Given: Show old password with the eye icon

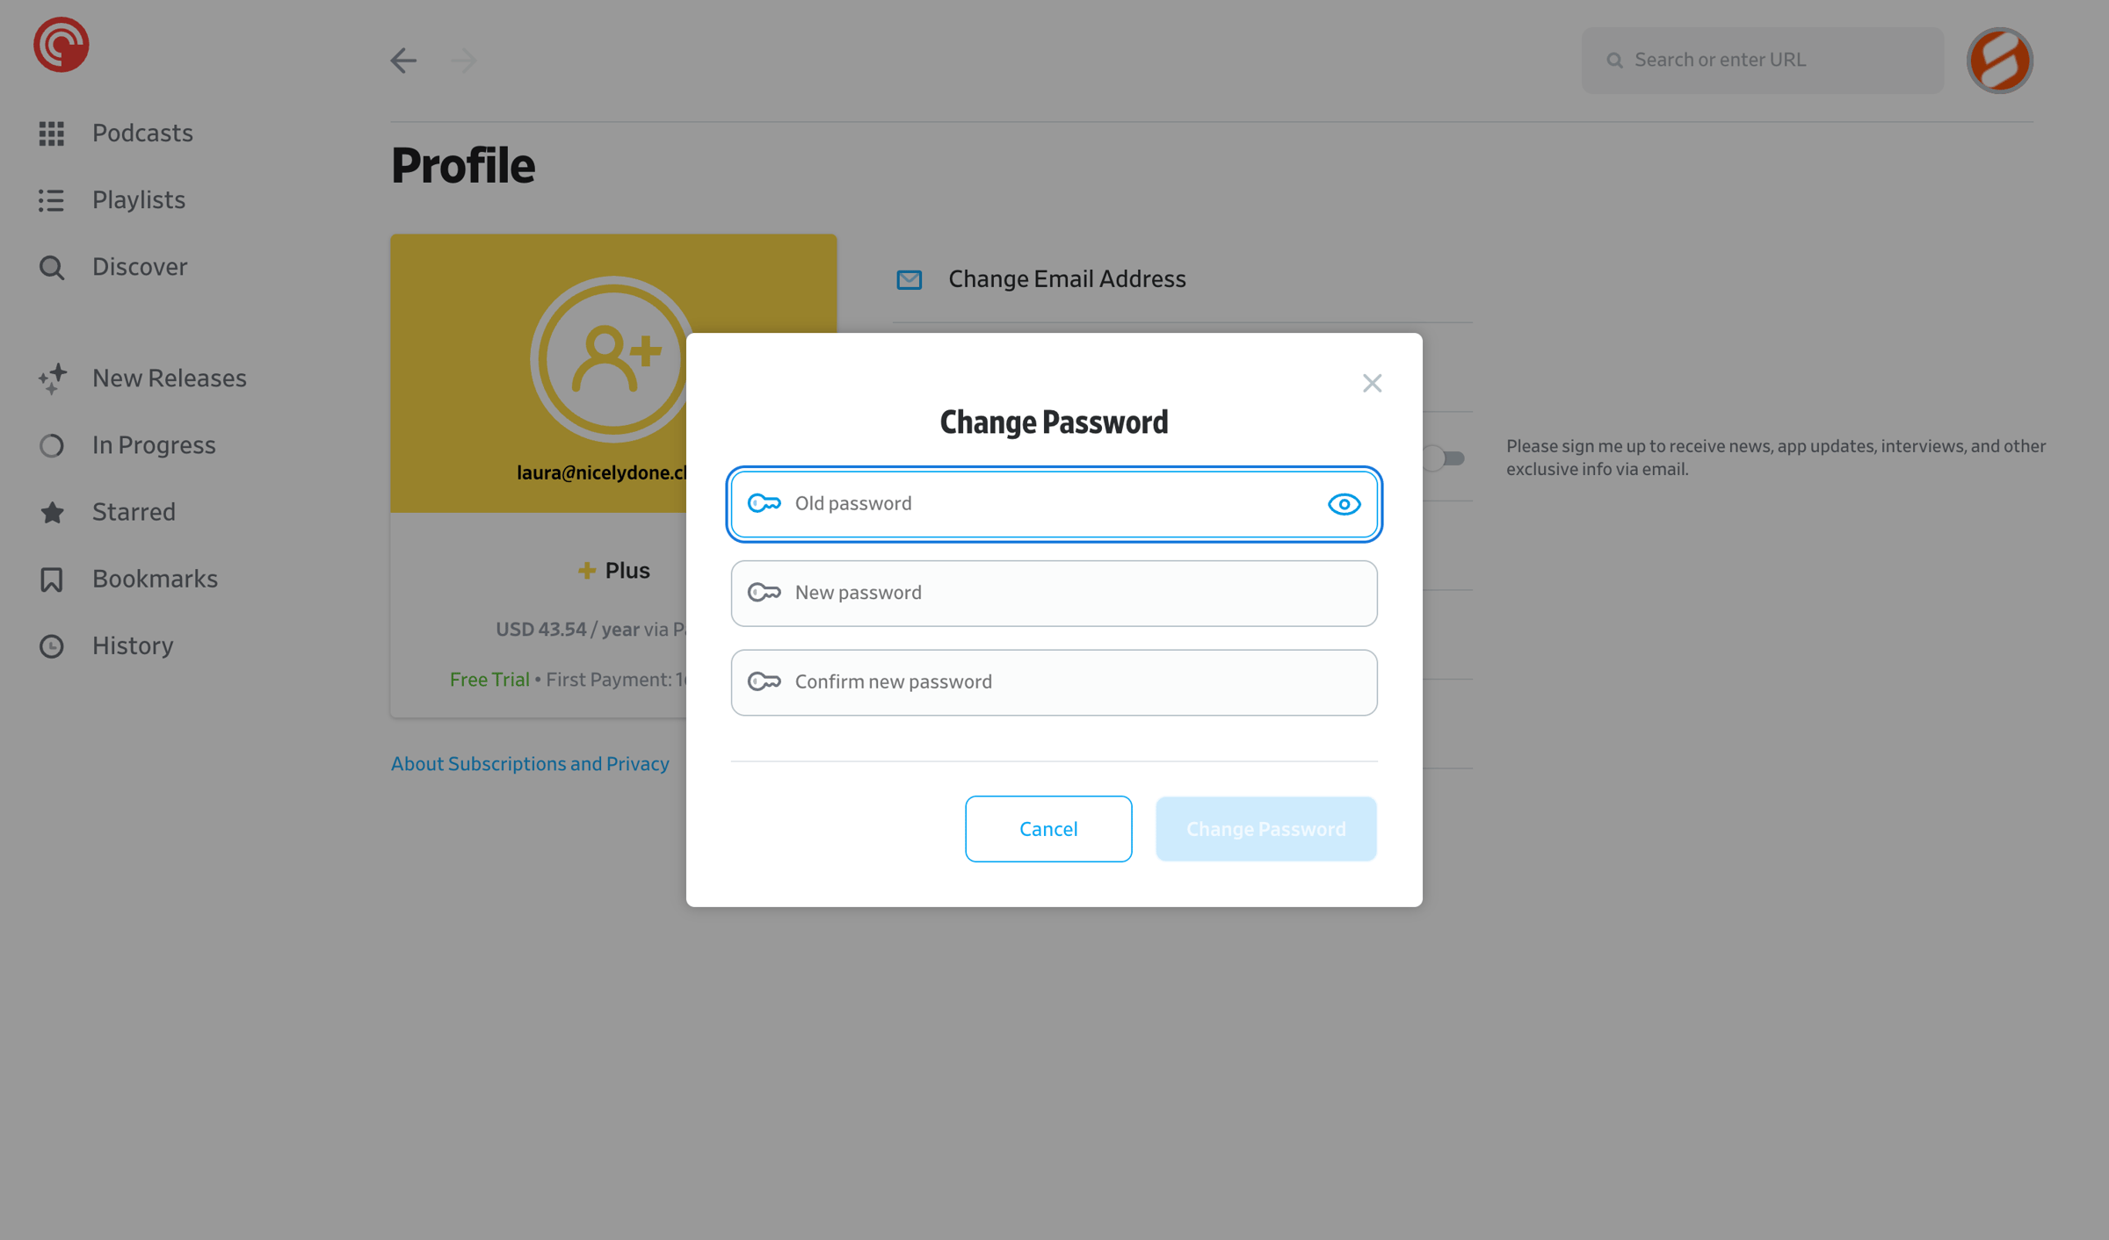Looking at the screenshot, I should click(1344, 504).
